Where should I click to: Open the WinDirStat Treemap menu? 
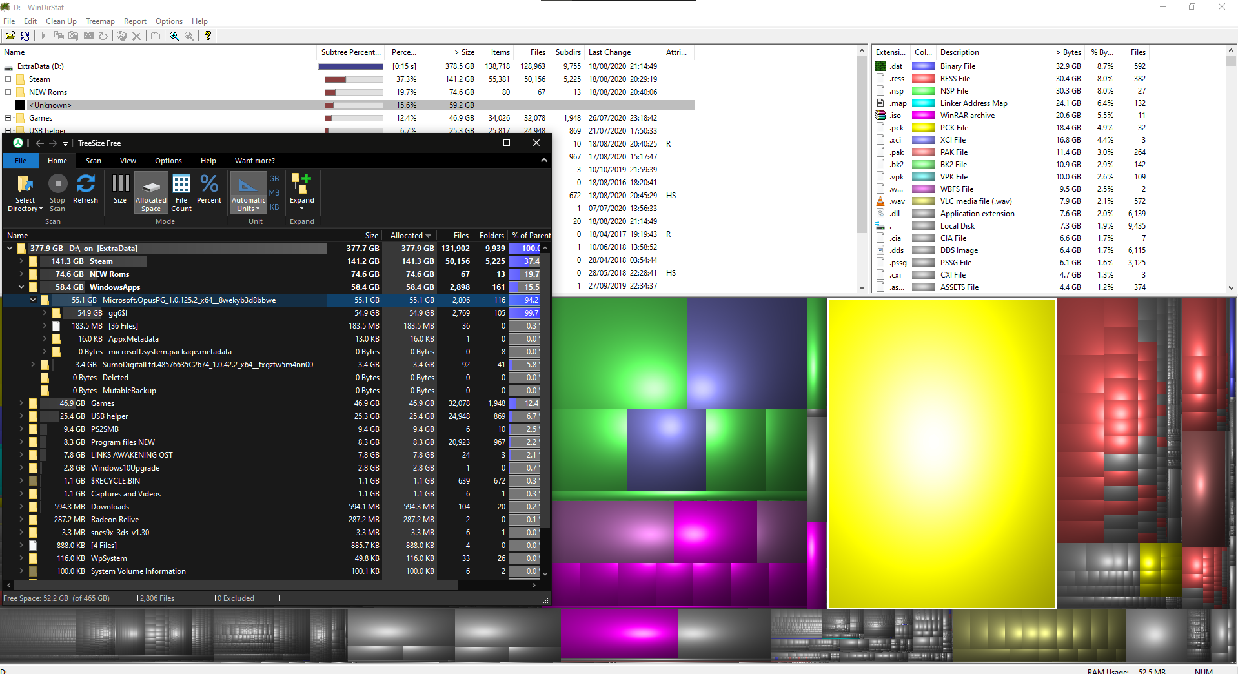[100, 21]
